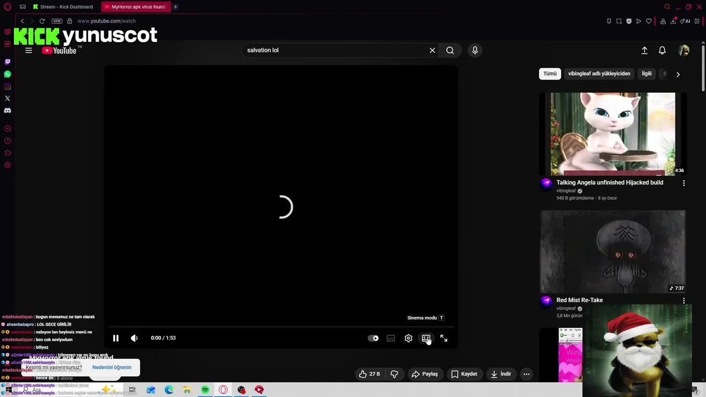
Task: Open Opera AI assistant button
Action: (685, 21)
